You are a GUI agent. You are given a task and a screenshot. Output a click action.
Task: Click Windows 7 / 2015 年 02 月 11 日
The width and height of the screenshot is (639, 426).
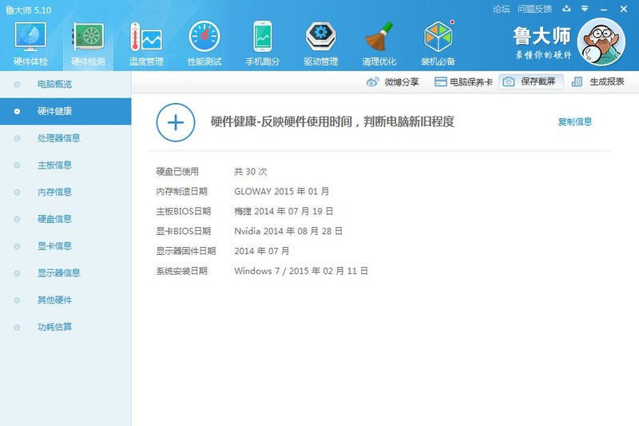tap(301, 271)
